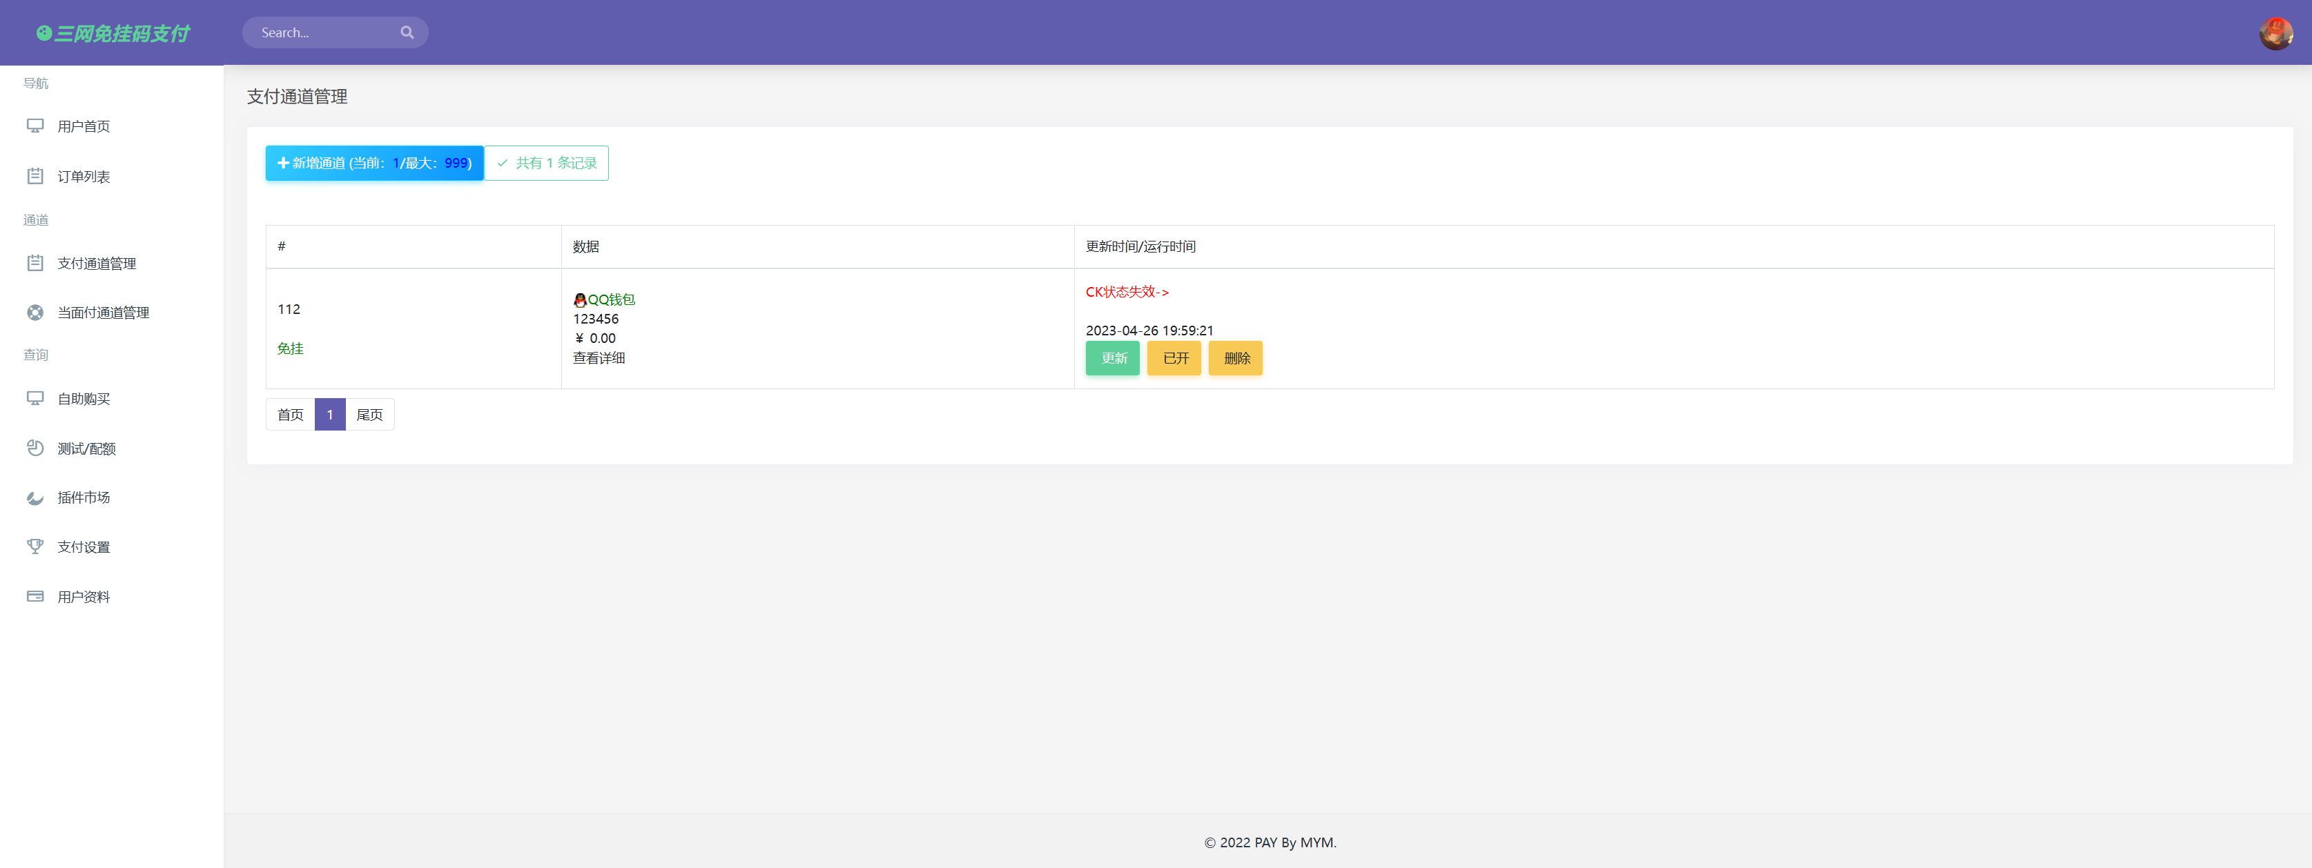
Task: Click the monitor icon beside 用户首页
Action: pos(35,126)
